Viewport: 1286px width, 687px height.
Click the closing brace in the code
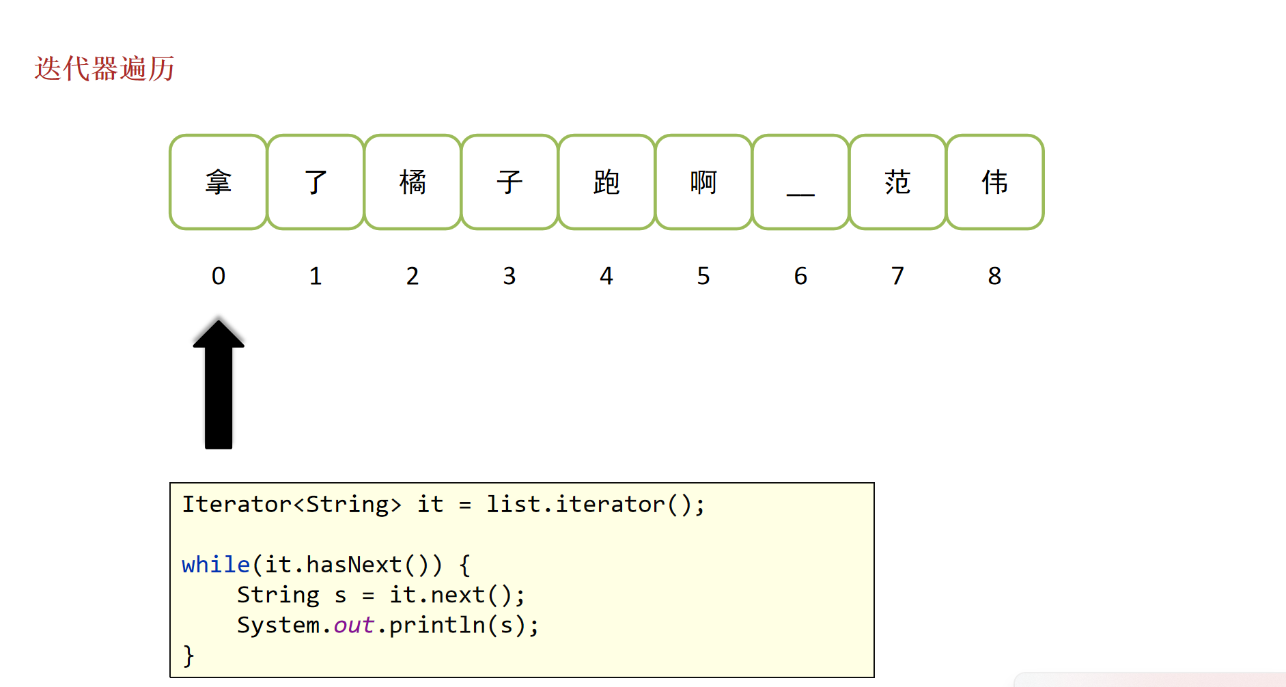(x=188, y=656)
